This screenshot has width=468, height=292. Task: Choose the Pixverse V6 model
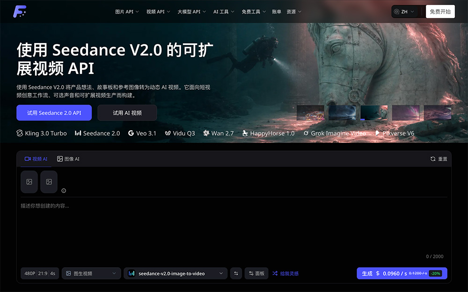point(395,133)
